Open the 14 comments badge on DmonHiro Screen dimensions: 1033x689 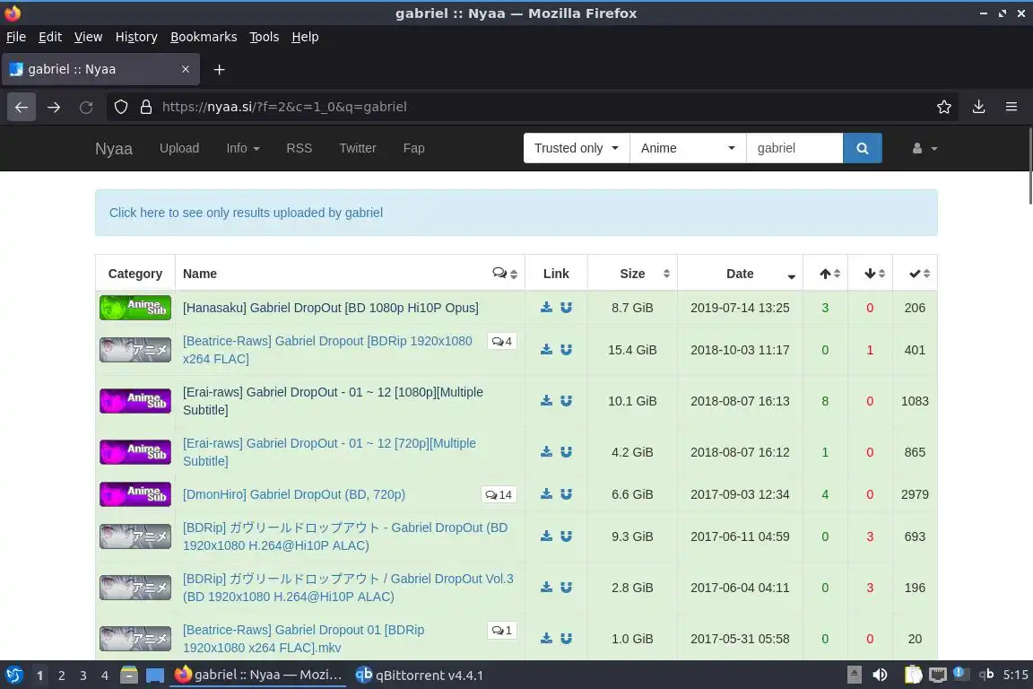pyautogui.click(x=499, y=494)
